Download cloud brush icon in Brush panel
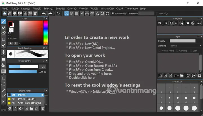203x116 pixels. (10, 108)
